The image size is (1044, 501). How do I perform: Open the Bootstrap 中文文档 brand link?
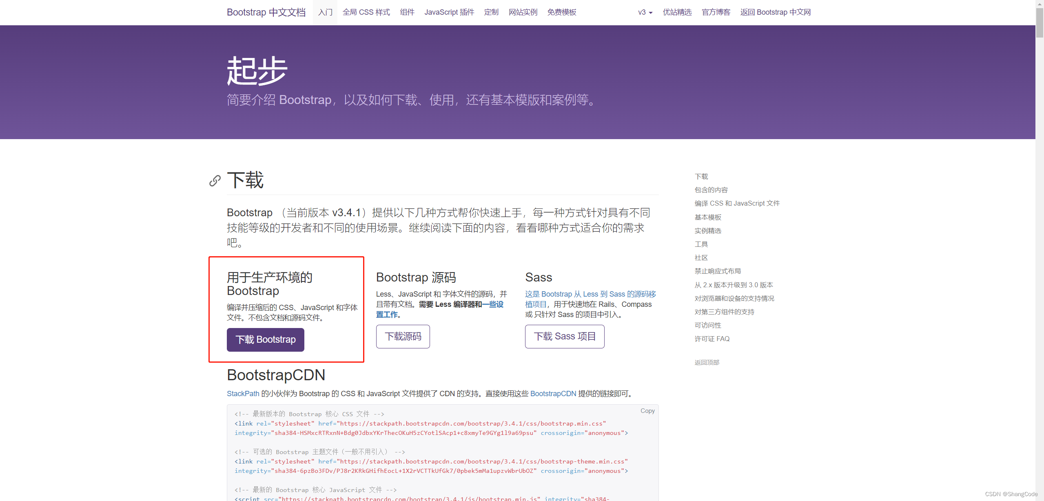pyautogui.click(x=266, y=12)
